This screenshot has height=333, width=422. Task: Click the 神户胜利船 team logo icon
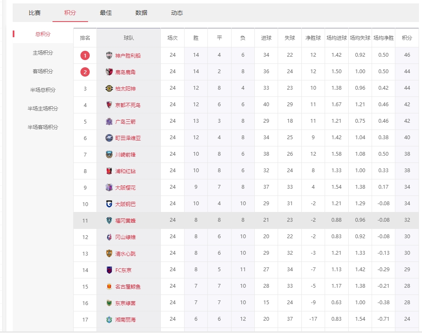[x=109, y=55]
